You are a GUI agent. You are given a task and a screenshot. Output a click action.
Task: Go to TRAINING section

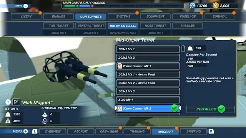click(x=137, y=131)
